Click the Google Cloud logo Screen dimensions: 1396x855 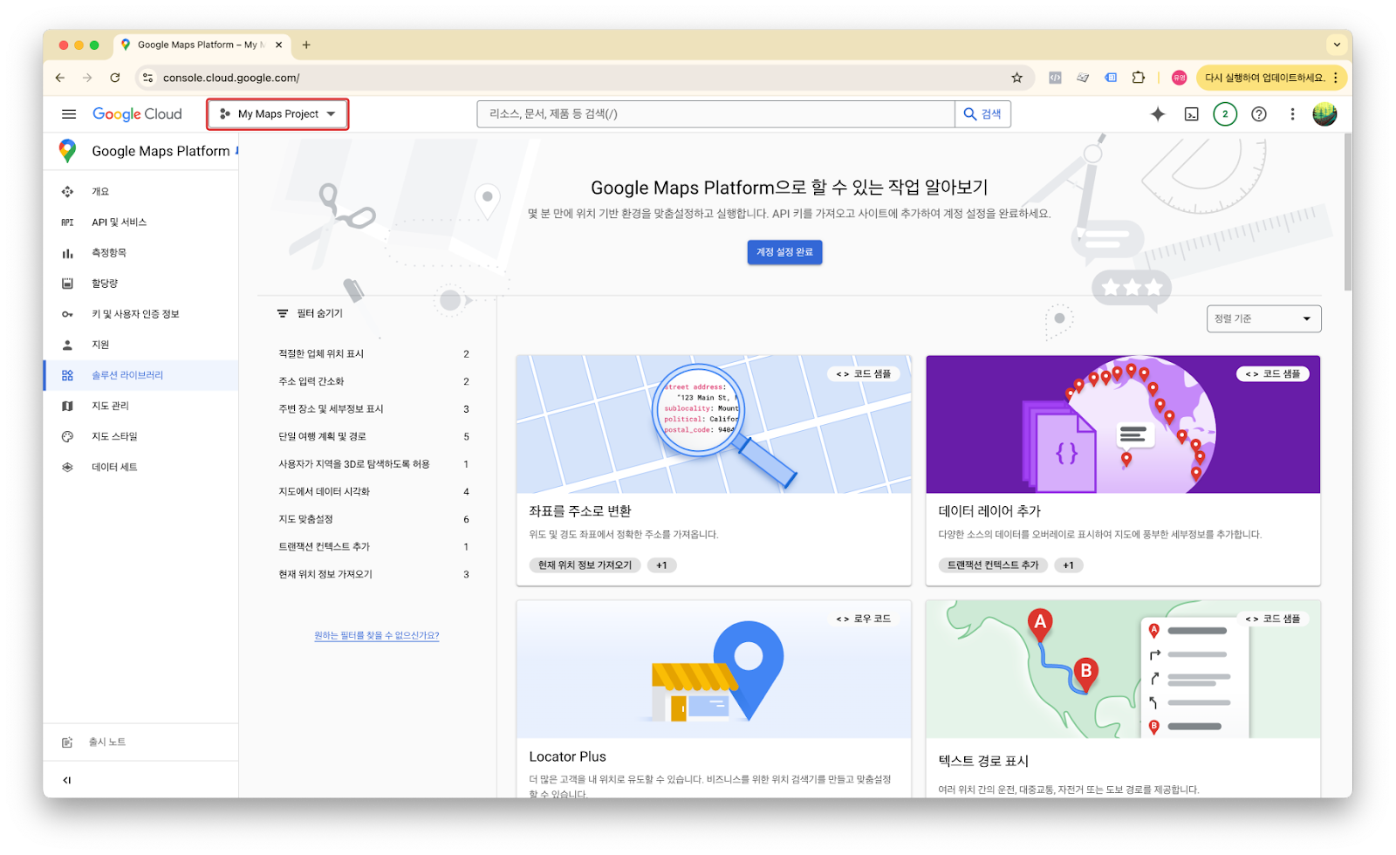137,114
